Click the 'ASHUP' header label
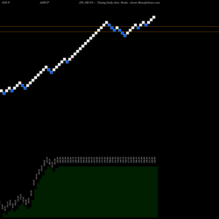Image resolution: width=219 pixels, height=219 pixels. pos(44,3)
